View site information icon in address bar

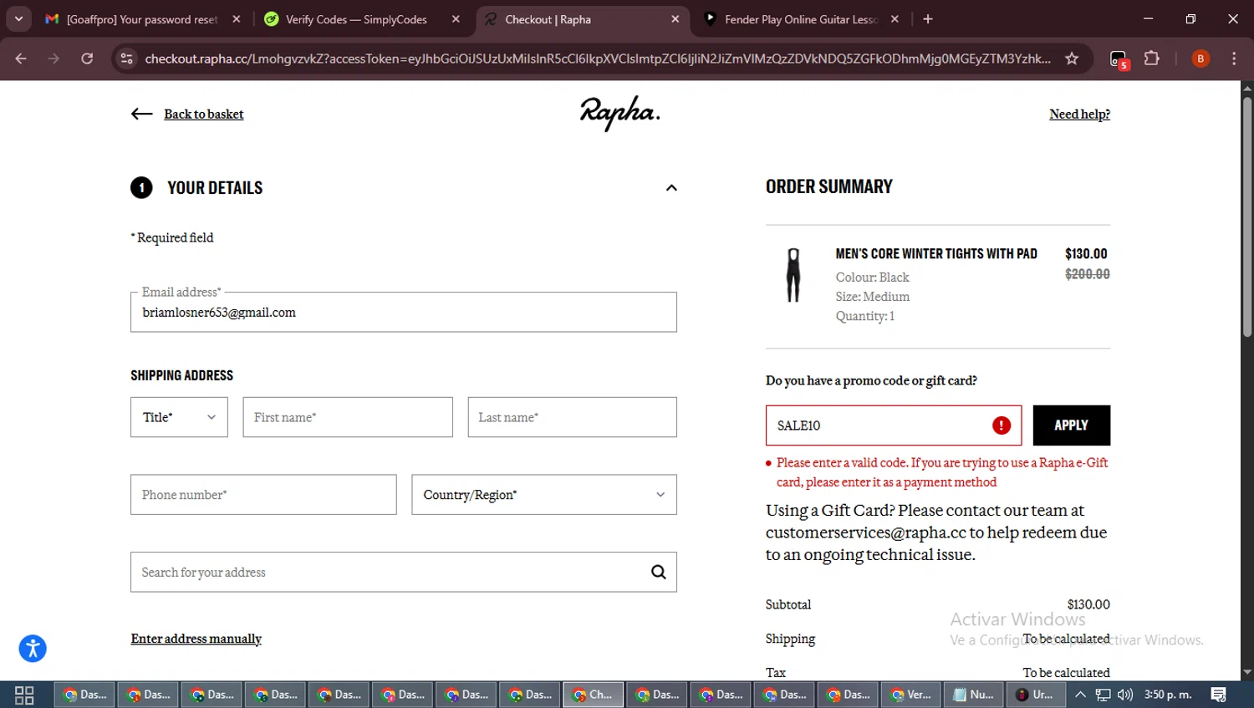(x=126, y=59)
